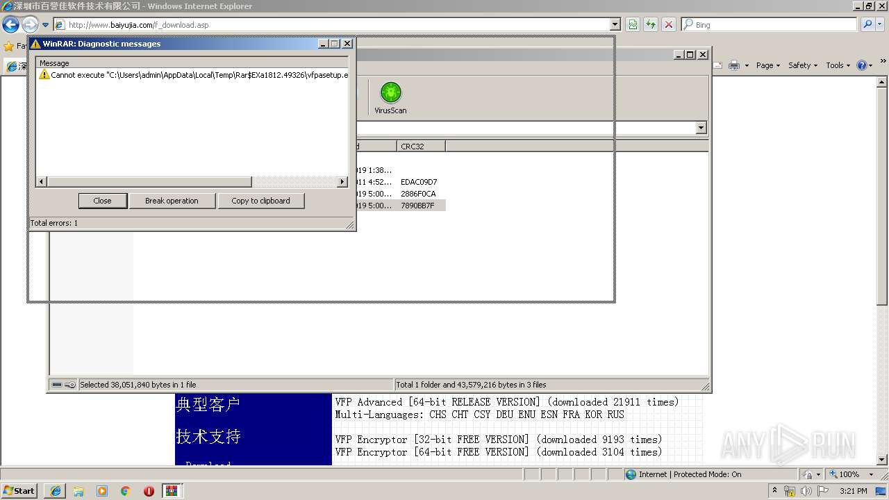Image resolution: width=889 pixels, height=500 pixels.
Task: Open the Safety menu
Action: 803,65
